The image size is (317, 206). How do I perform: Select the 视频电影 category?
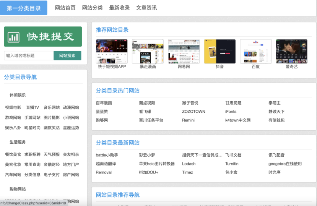tap(13, 107)
